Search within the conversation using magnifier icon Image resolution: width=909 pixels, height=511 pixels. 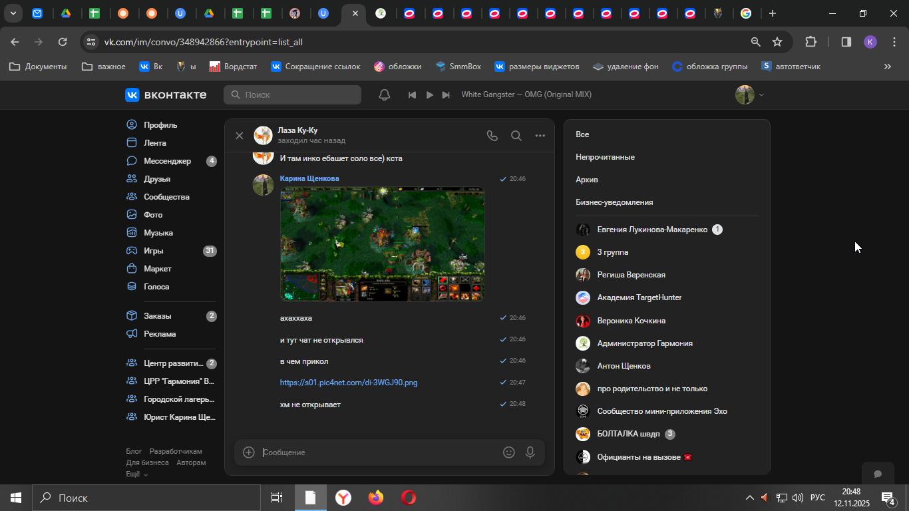coord(516,136)
